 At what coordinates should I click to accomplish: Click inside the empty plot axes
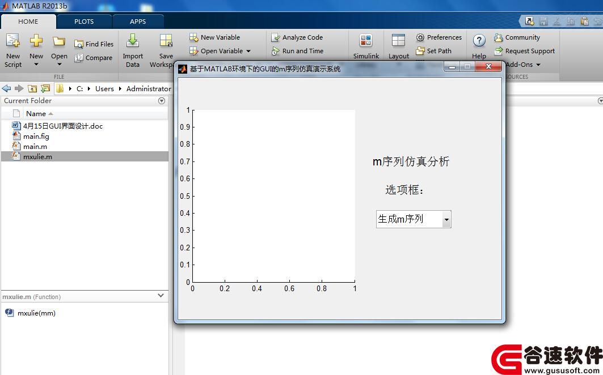(x=273, y=197)
